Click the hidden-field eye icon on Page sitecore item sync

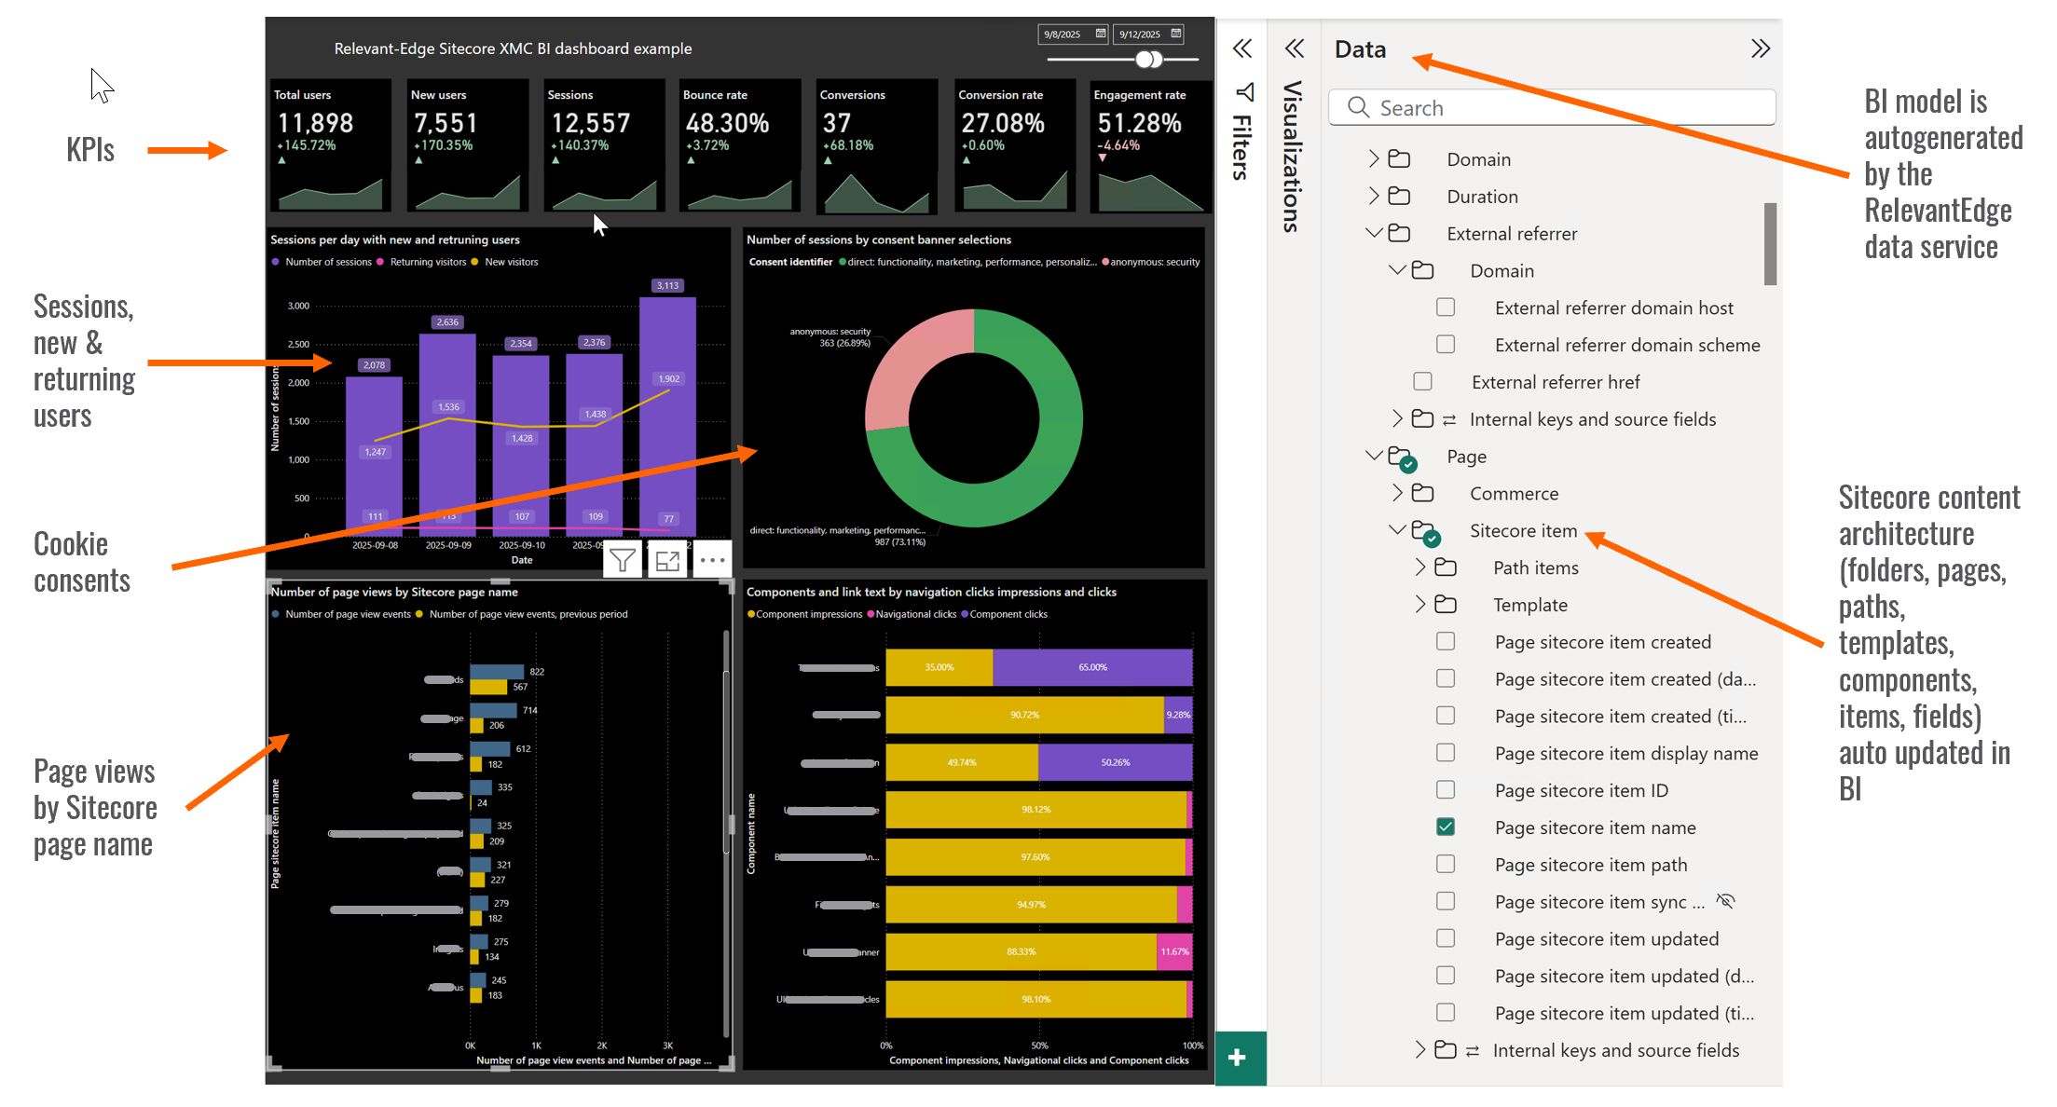coord(1726,900)
